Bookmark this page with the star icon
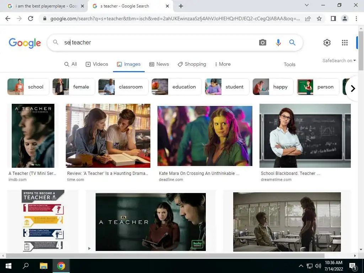364x273 pixels. click(x=319, y=18)
